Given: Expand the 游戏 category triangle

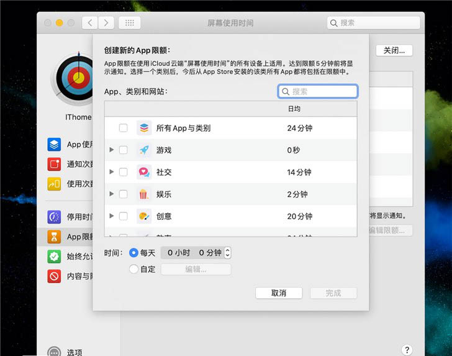Looking at the screenshot, I should pyautogui.click(x=112, y=150).
